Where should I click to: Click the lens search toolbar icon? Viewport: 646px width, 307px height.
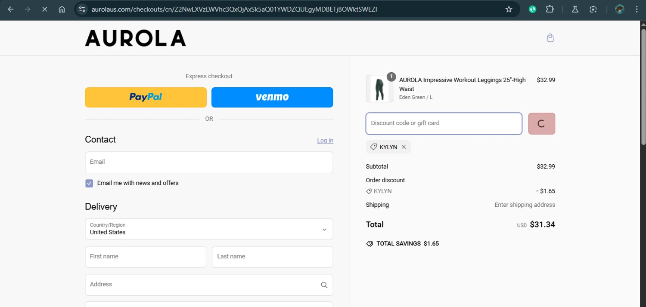(593, 9)
